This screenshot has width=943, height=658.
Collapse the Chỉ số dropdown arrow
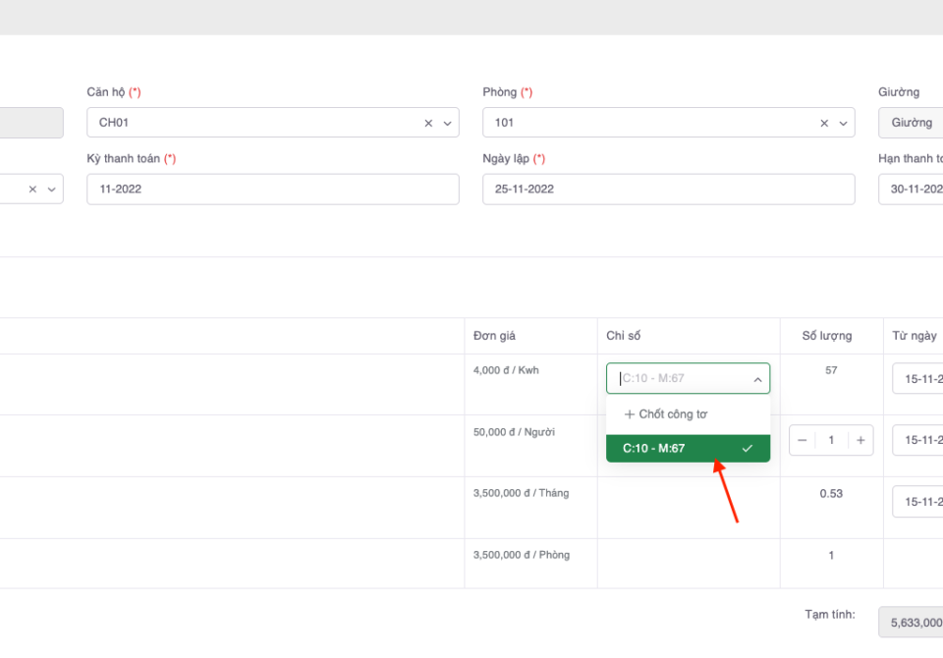[x=757, y=379]
